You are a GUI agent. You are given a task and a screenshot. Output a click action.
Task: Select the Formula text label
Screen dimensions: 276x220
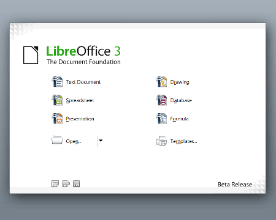pyautogui.click(x=179, y=119)
